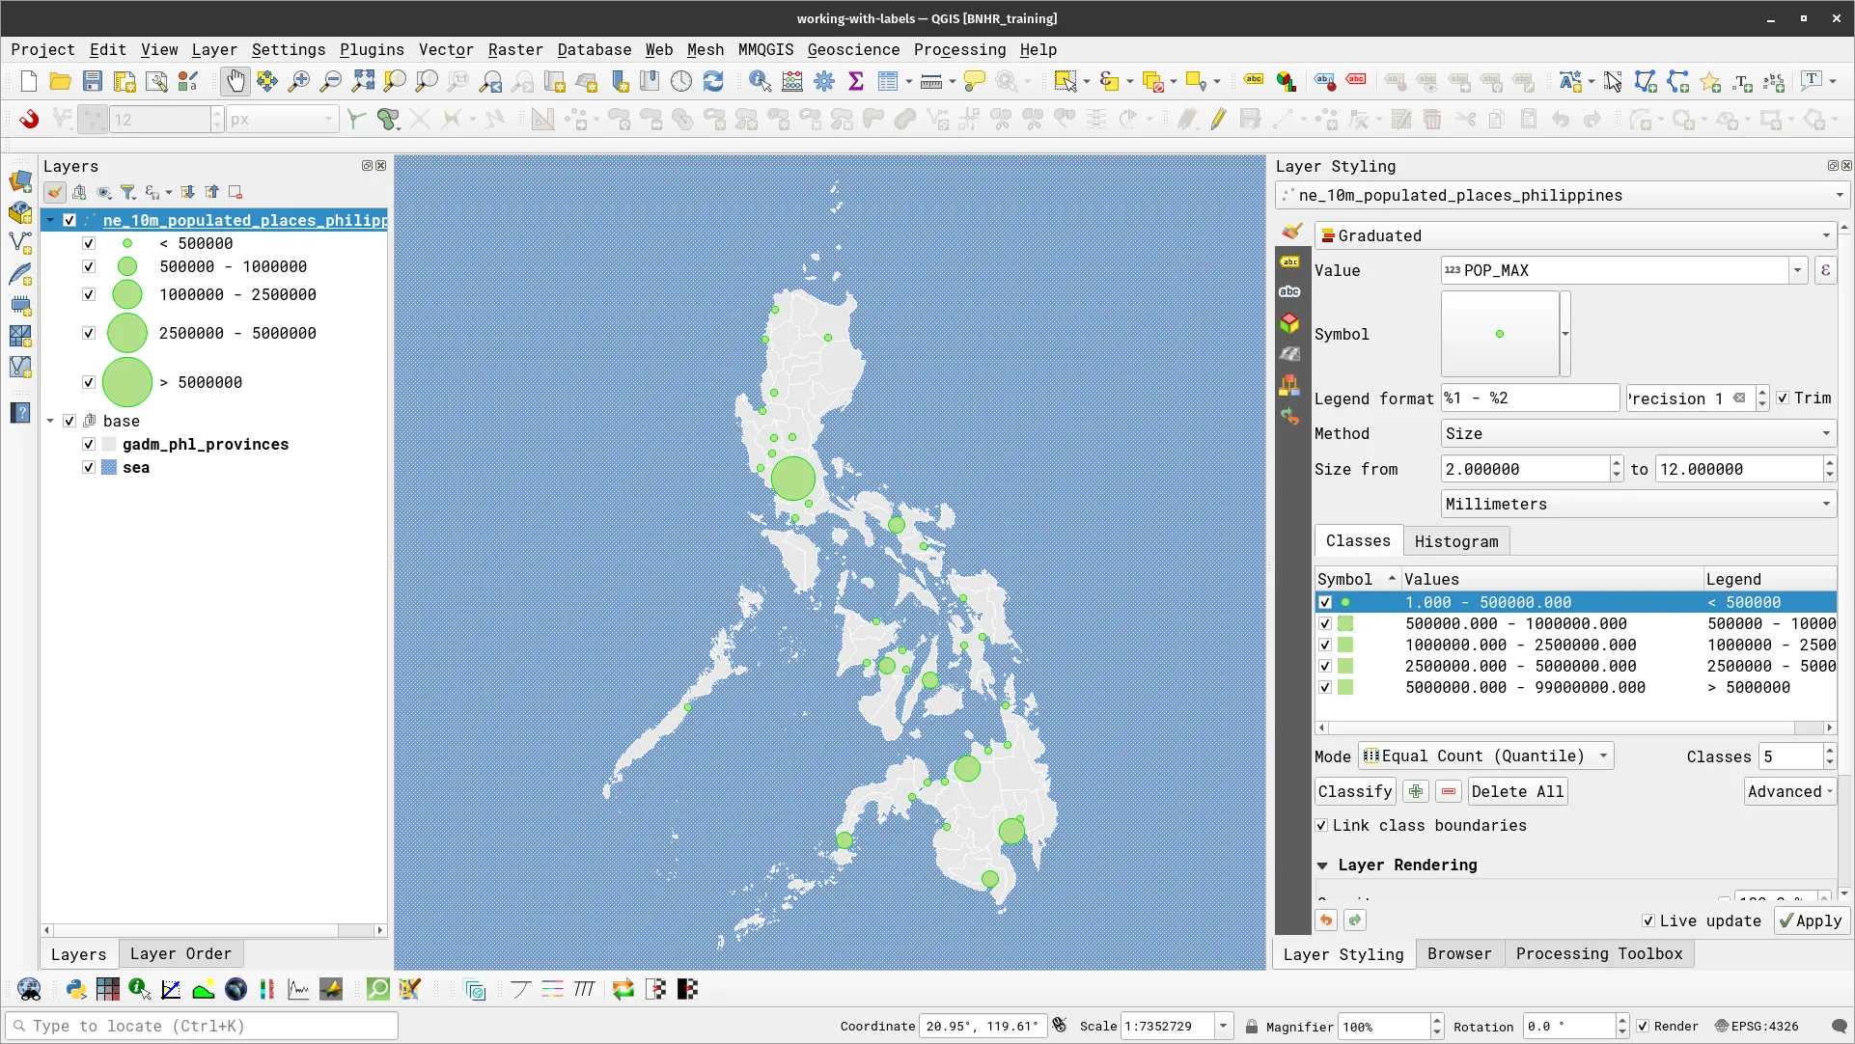Open the Symbol preview swatch

tap(1500, 333)
